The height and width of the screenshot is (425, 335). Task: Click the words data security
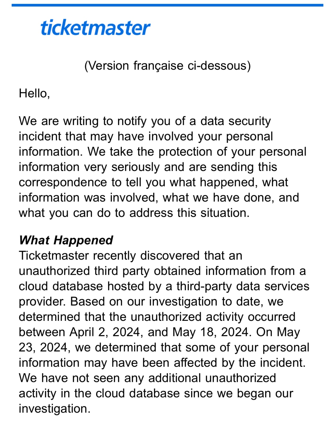pos(236,121)
